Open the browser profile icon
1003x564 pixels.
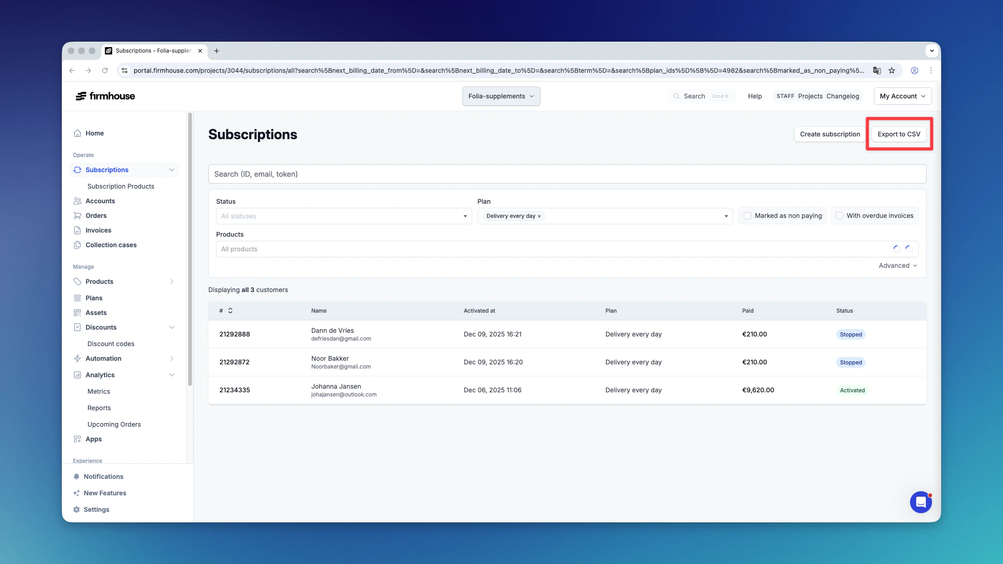[x=915, y=70]
